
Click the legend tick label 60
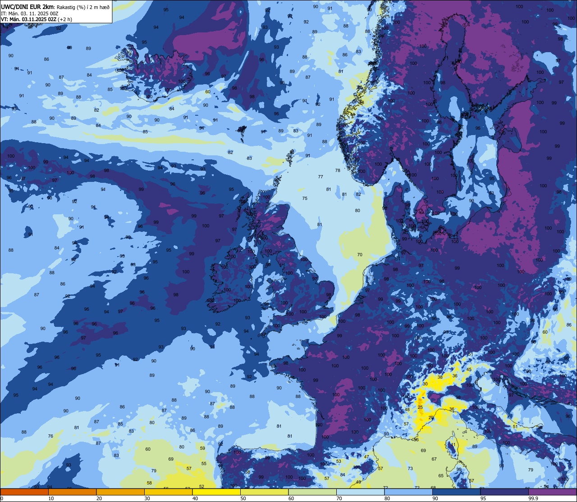(x=291, y=498)
